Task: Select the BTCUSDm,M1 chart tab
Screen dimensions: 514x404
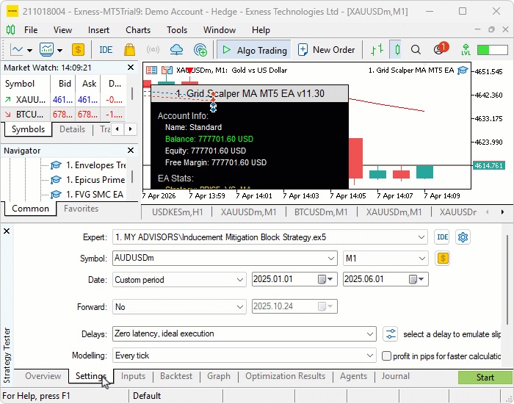Action: pos(321,212)
